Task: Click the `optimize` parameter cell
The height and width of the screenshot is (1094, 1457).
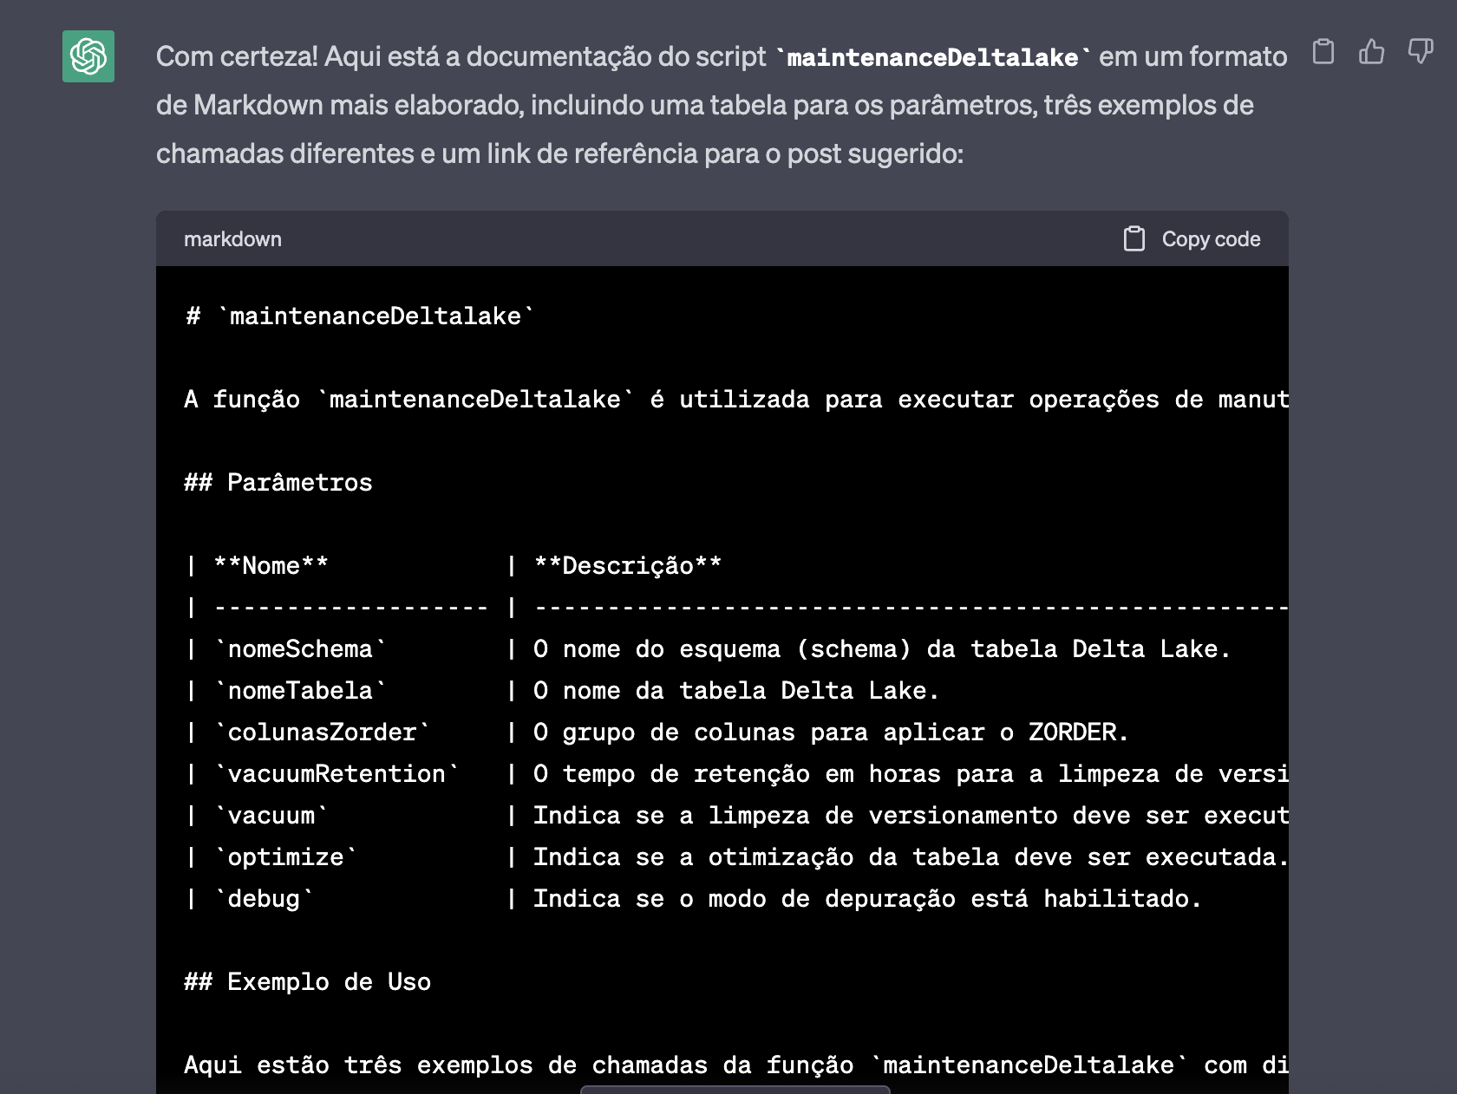Action: (285, 857)
